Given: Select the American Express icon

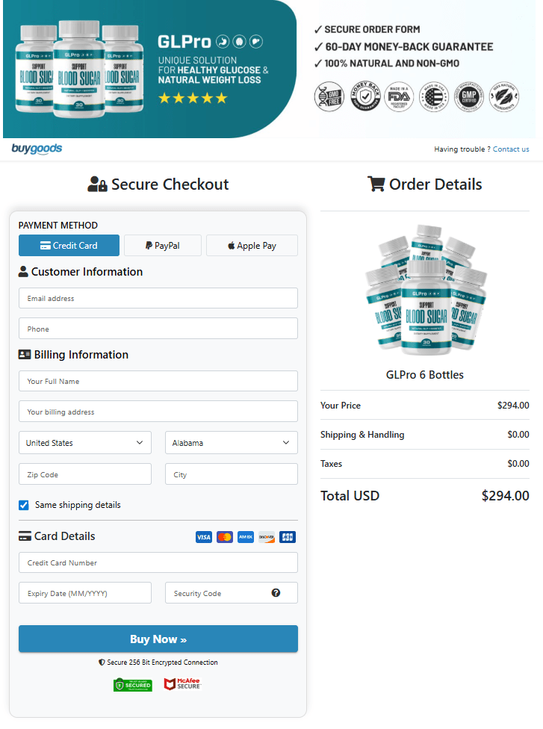Looking at the screenshot, I should coord(245,536).
